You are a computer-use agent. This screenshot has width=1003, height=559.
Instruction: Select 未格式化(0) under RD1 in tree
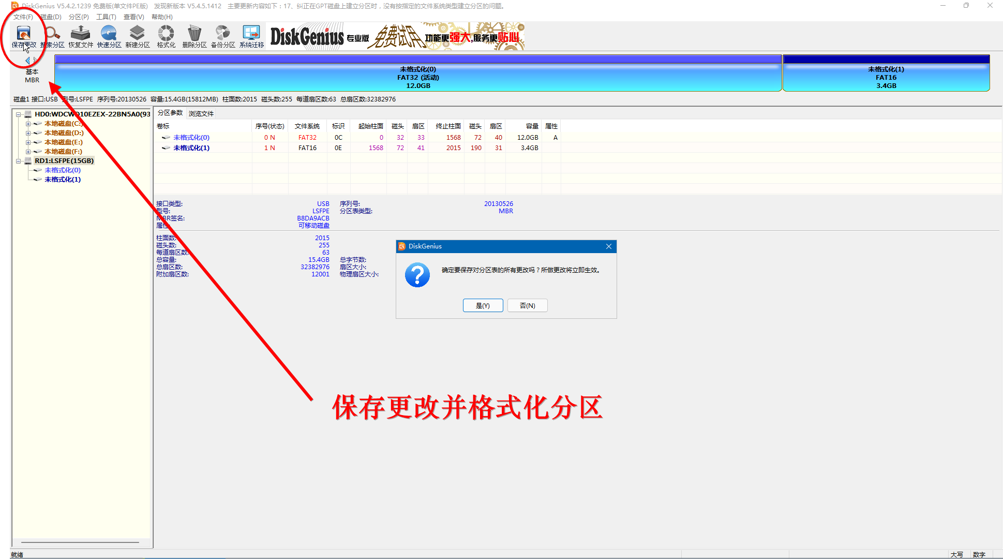[63, 170]
